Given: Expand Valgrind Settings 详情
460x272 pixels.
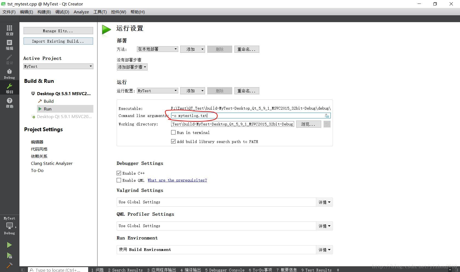Looking at the screenshot, I should pos(324,202).
